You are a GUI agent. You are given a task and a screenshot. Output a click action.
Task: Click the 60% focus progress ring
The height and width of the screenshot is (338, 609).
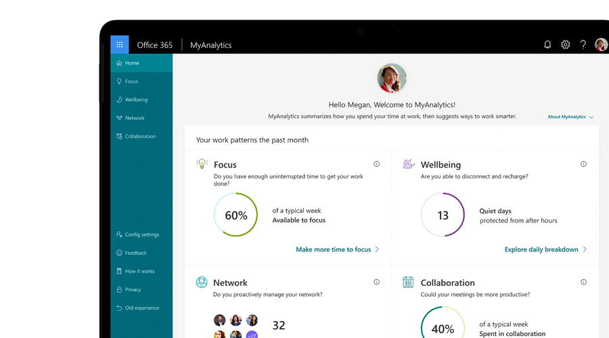[235, 214]
